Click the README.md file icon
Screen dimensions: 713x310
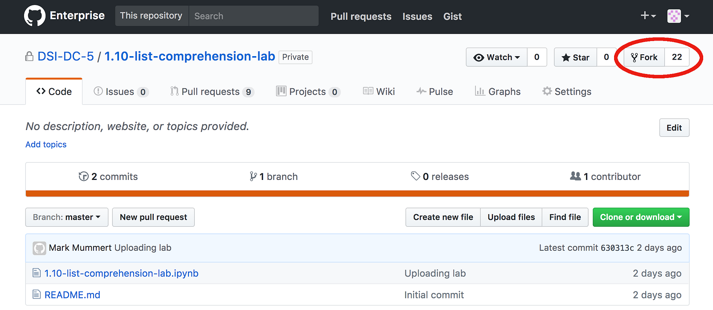(x=37, y=294)
